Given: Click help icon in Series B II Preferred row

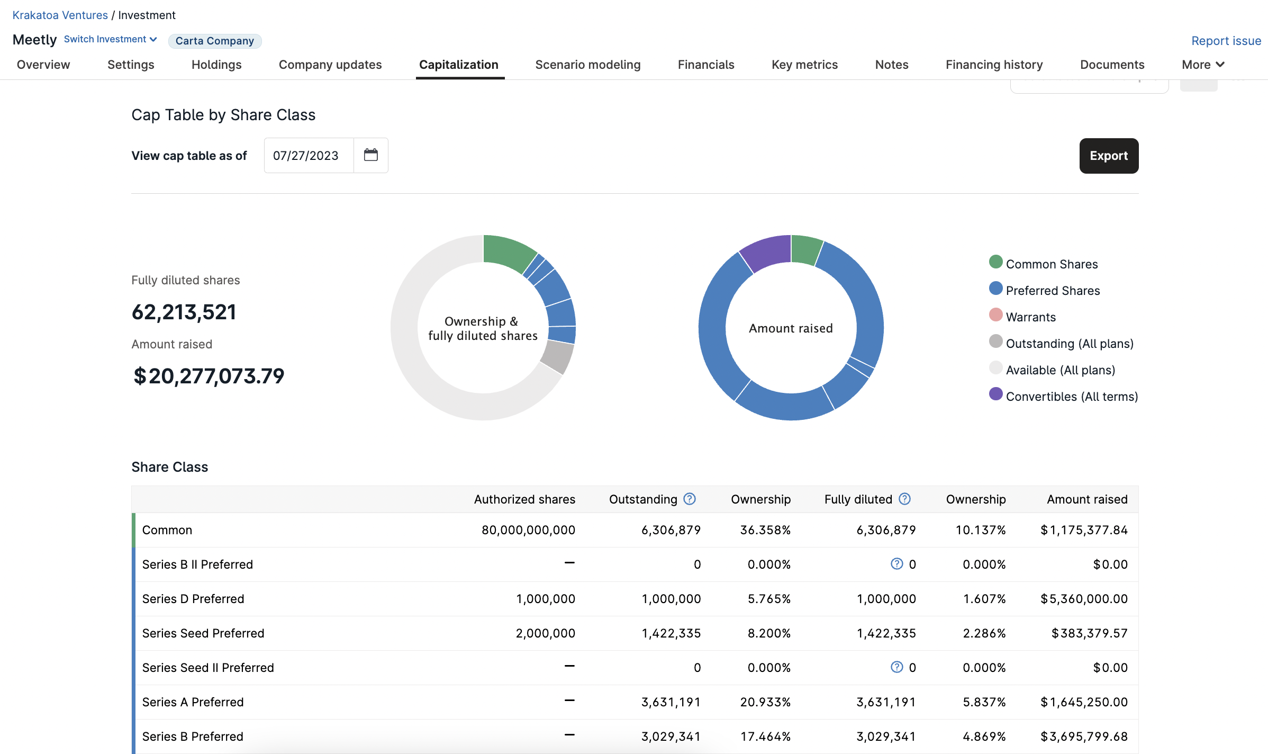Looking at the screenshot, I should pyautogui.click(x=896, y=564).
